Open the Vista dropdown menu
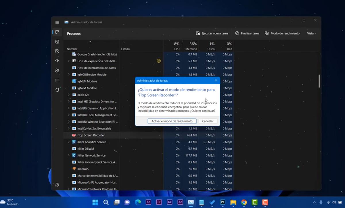This screenshot has width=345, height=208. pos(312,33)
